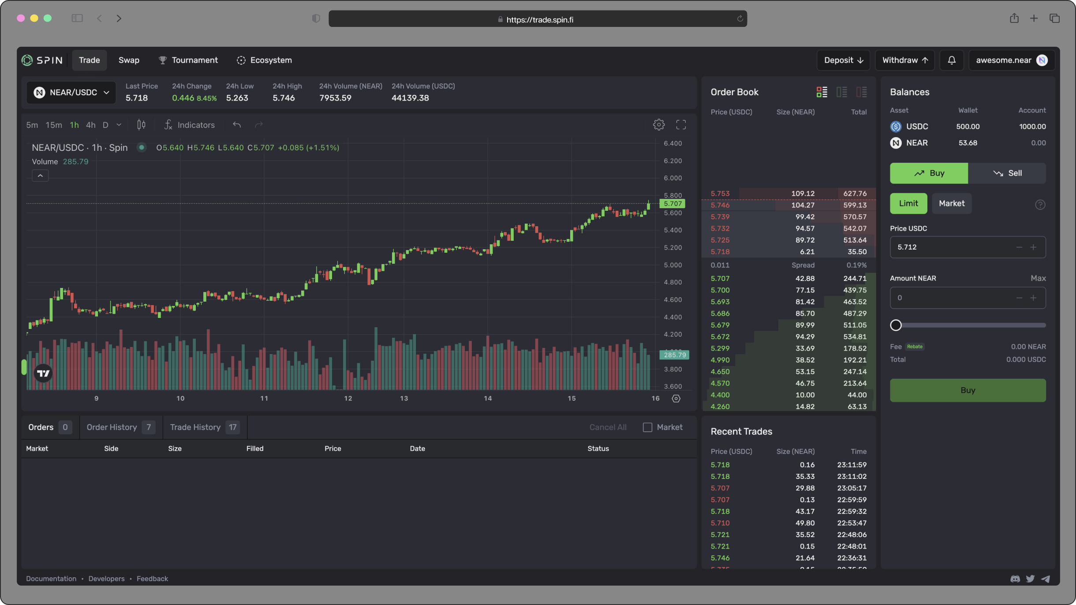Share page from browser toolbar
The height and width of the screenshot is (605, 1076).
coord(1014,18)
